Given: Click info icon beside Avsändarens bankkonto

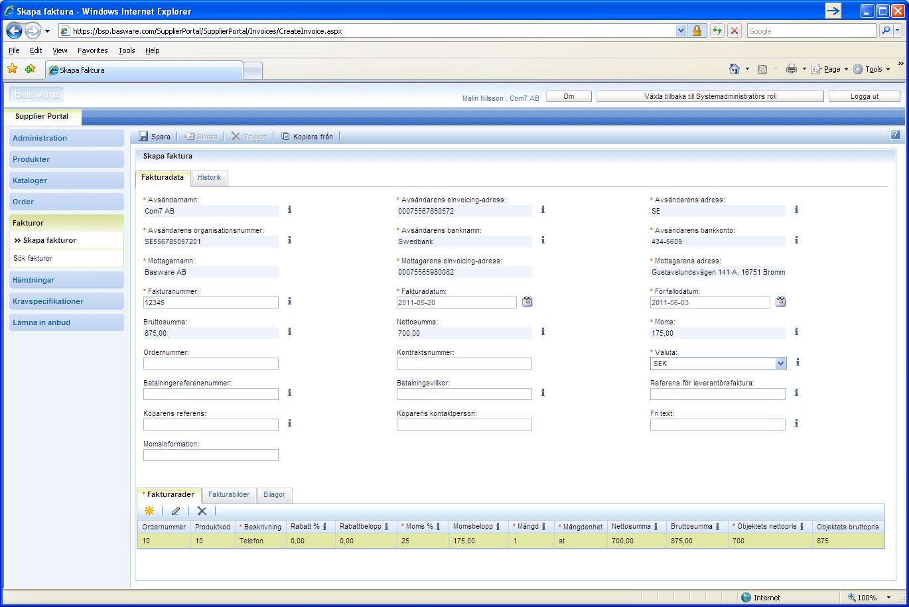Looking at the screenshot, I should [x=796, y=240].
